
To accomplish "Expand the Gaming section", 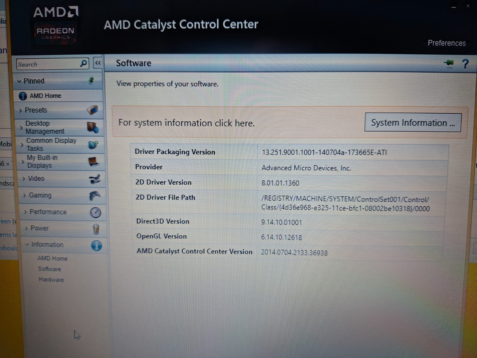I will pos(25,195).
